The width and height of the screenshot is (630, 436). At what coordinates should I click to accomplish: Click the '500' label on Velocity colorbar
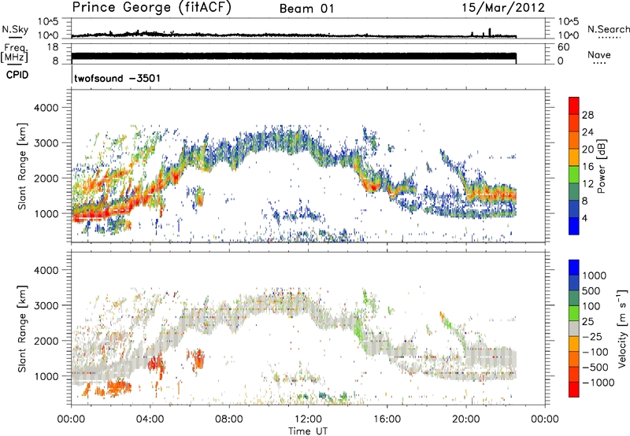591,290
